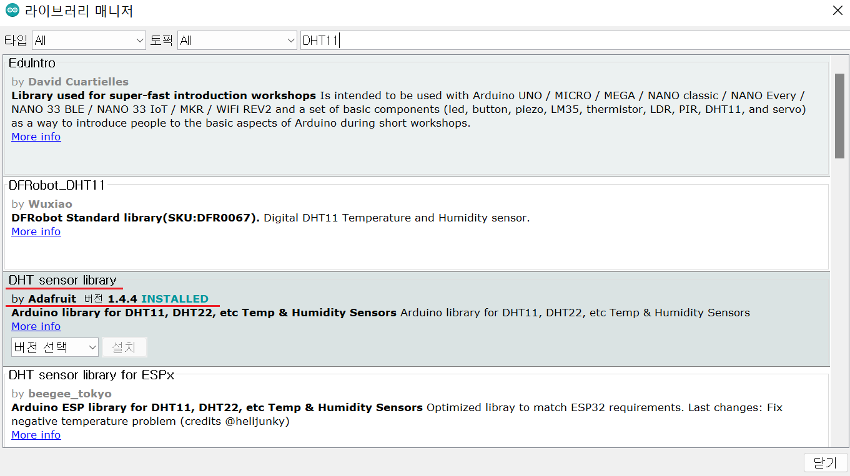
Task: Select the DFRobot_DHT11 library title
Action: tap(57, 185)
